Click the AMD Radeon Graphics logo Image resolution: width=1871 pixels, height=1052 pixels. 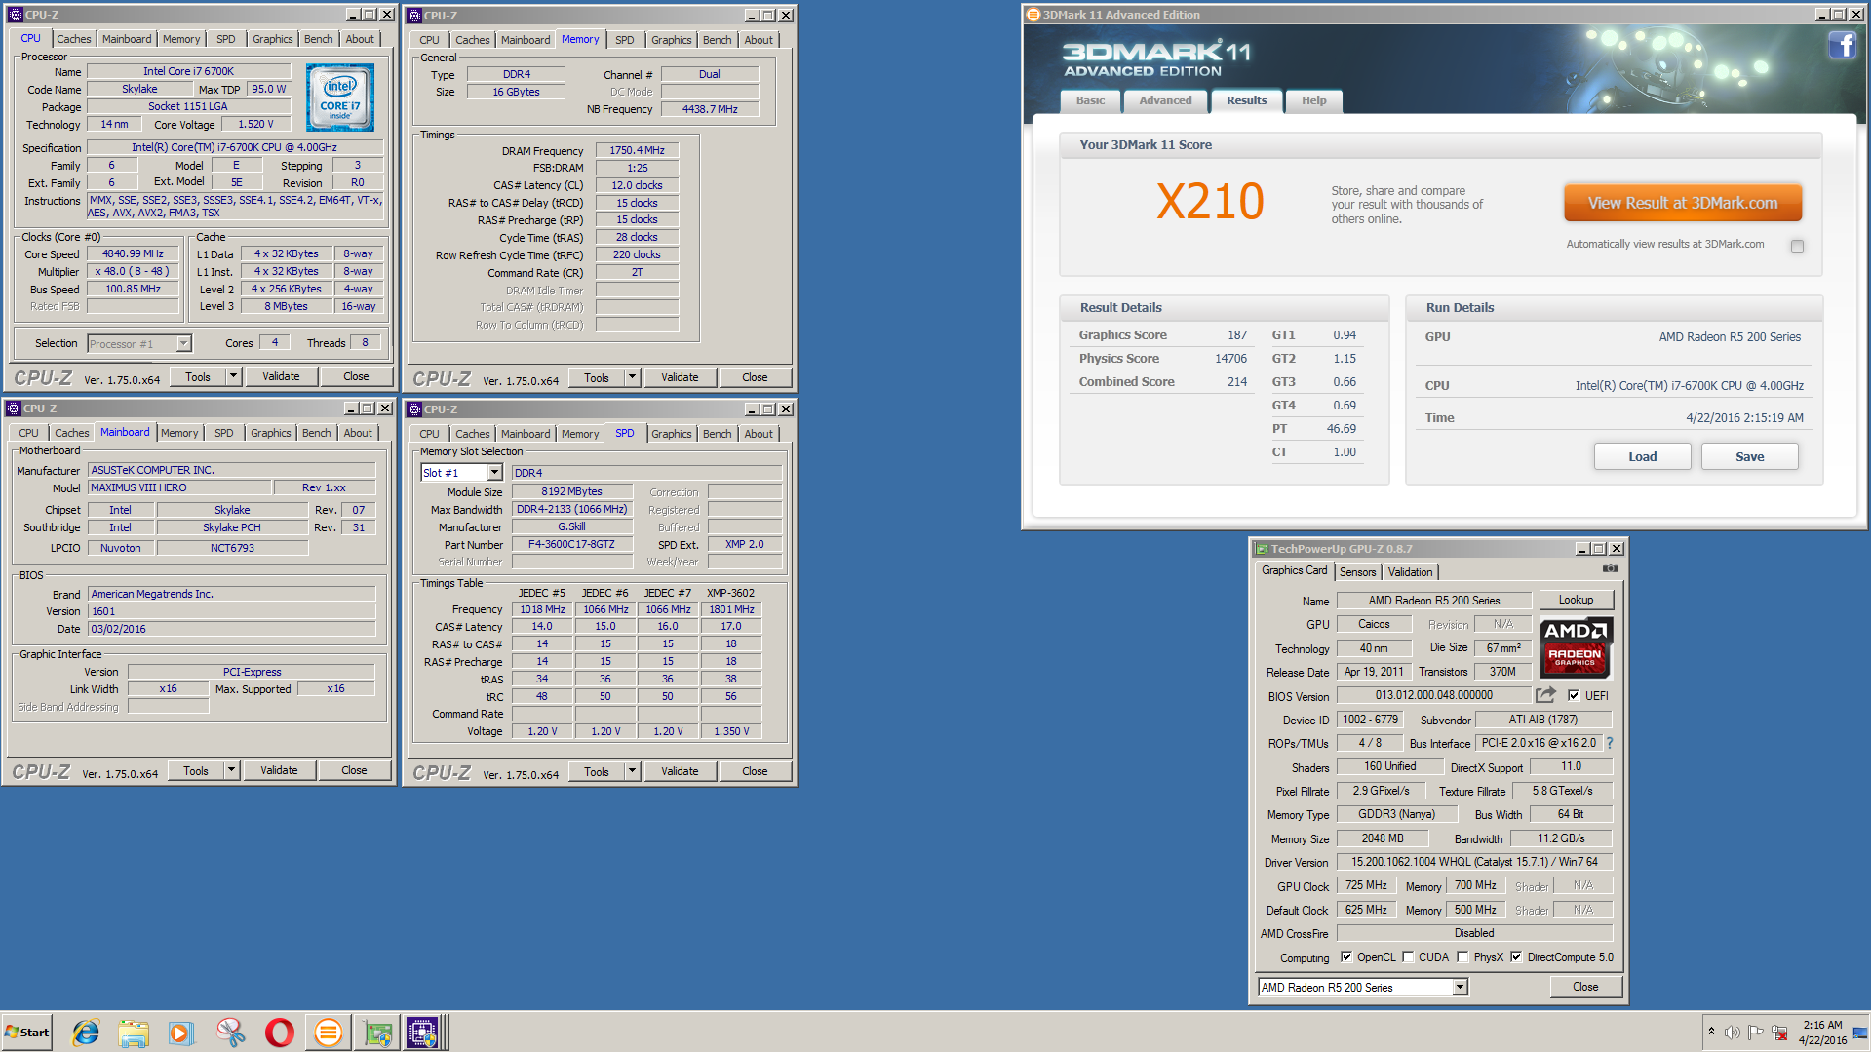coord(1576,647)
